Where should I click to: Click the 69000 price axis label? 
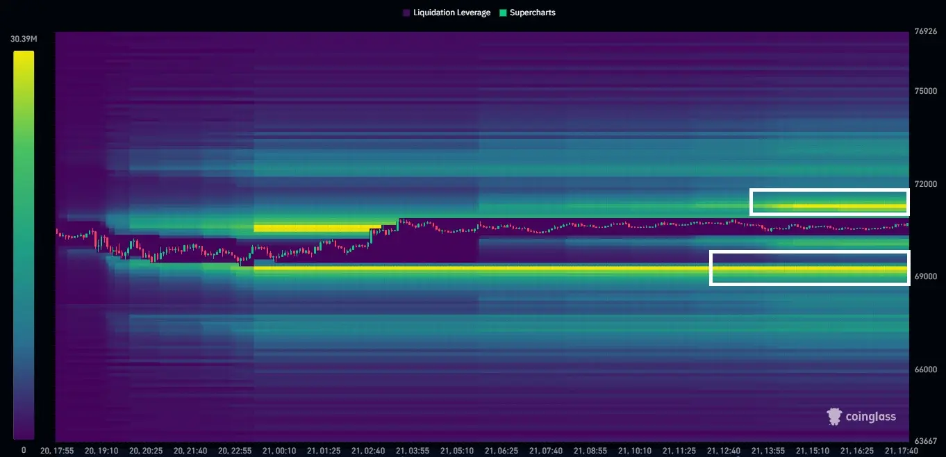[924, 276]
